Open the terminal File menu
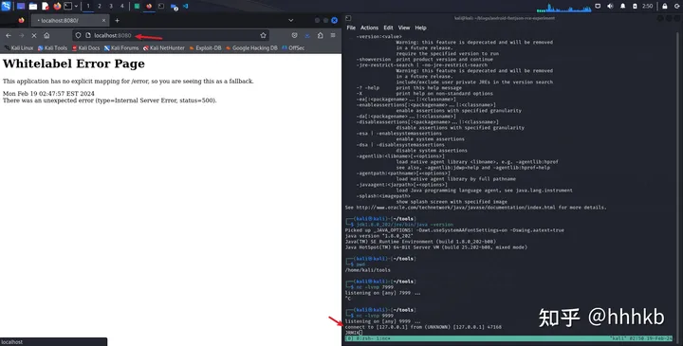Viewport: 683px width, 346px height. pos(351,27)
